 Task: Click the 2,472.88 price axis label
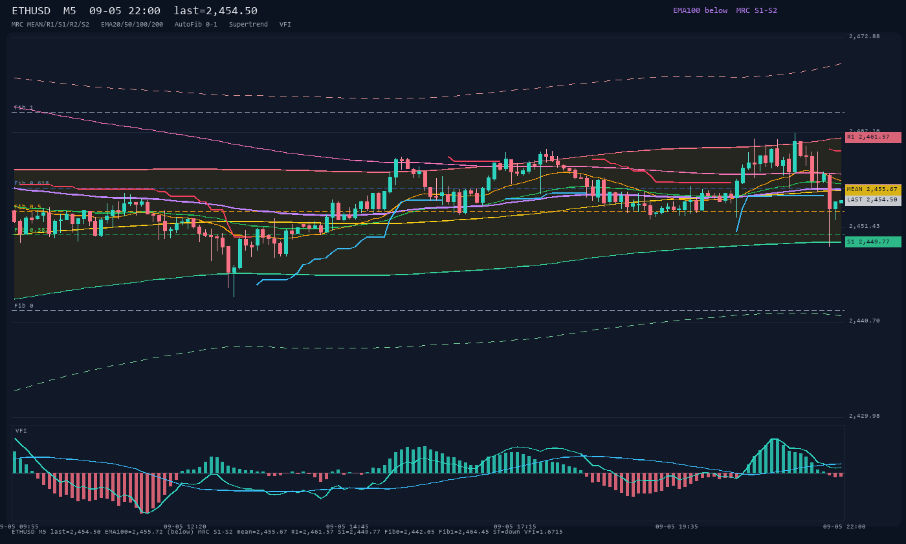pyautogui.click(x=865, y=36)
